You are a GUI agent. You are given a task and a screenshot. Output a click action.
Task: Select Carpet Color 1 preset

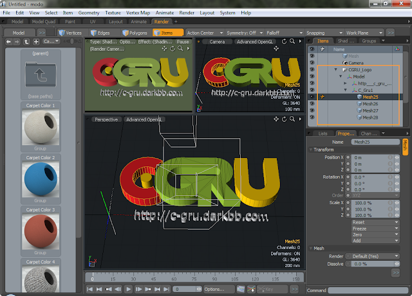tap(41, 127)
